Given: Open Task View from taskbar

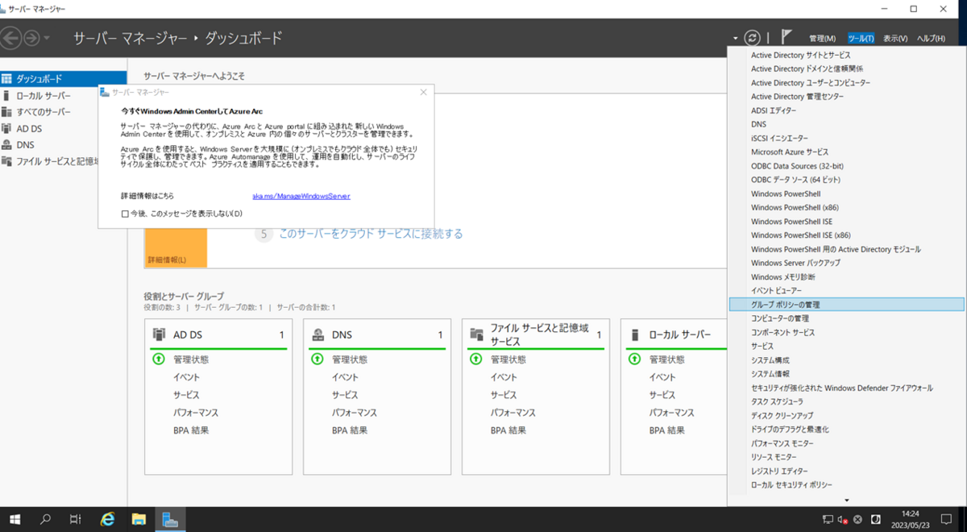Looking at the screenshot, I should (76, 520).
